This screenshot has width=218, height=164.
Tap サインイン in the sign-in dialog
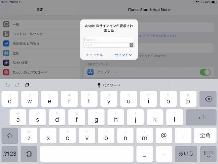(x=123, y=55)
